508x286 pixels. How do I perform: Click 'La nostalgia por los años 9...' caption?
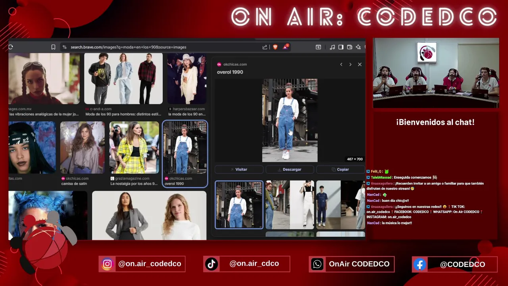pyautogui.click(x=134, y=184)
